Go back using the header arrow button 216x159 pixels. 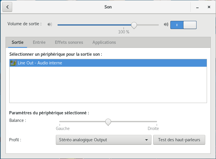point(7,7)
